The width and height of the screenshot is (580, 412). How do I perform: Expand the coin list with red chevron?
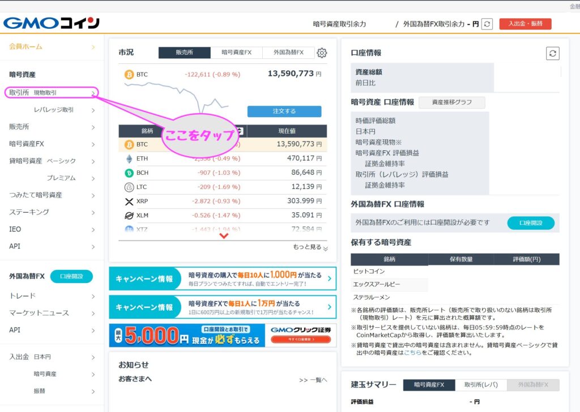(223, 236)
